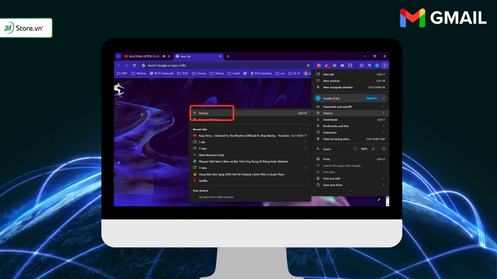Open the IELTS Speaking bookmark
497x279 pixels.
tap(261, 73)
